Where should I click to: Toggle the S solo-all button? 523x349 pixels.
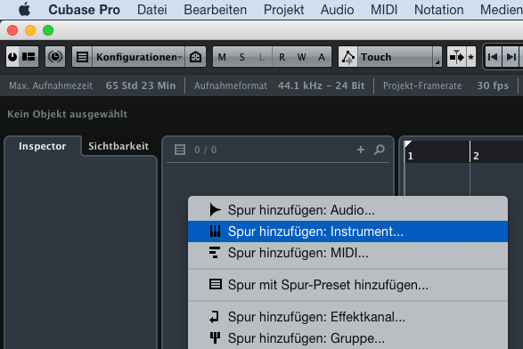(x=241, y=57)
